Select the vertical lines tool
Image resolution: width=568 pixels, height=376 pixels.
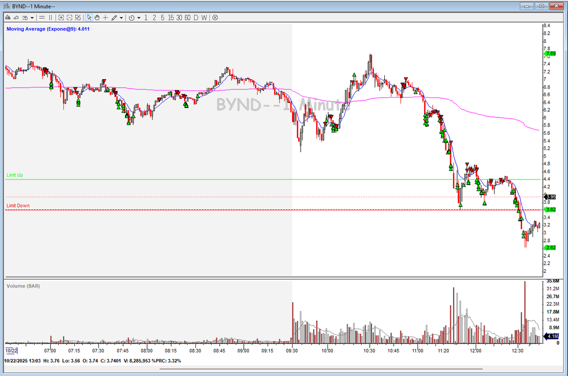click(x=50, y=18)
